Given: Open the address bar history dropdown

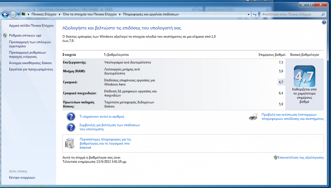Looking at the screenshot, I should click(249, 14).
